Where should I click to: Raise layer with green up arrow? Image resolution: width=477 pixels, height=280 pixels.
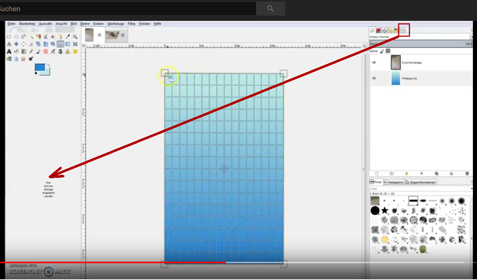click(x=406, y=173)
